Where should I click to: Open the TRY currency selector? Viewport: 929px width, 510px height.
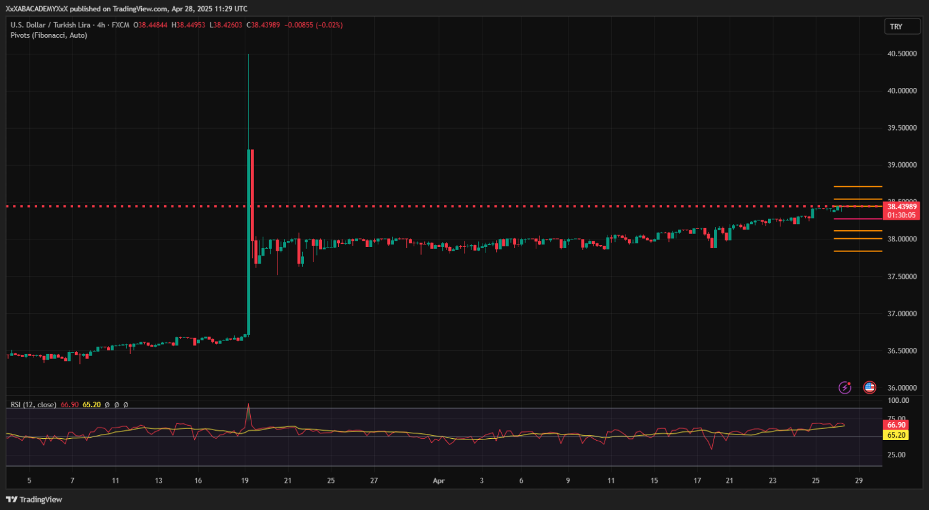(x=901, y=27)
